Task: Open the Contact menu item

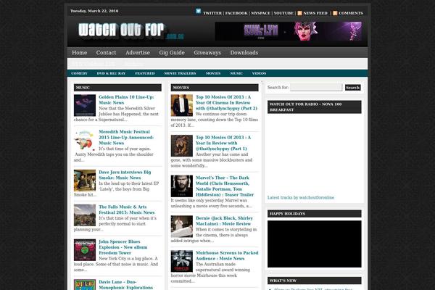Action: [x=106, y=52]
